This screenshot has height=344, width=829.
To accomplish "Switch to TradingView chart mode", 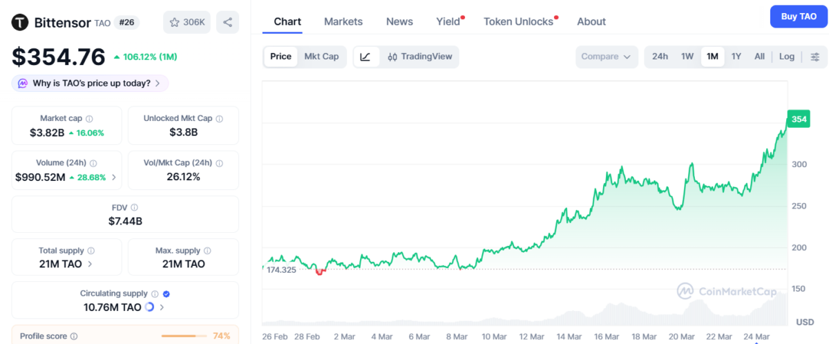I will [419, 57].
